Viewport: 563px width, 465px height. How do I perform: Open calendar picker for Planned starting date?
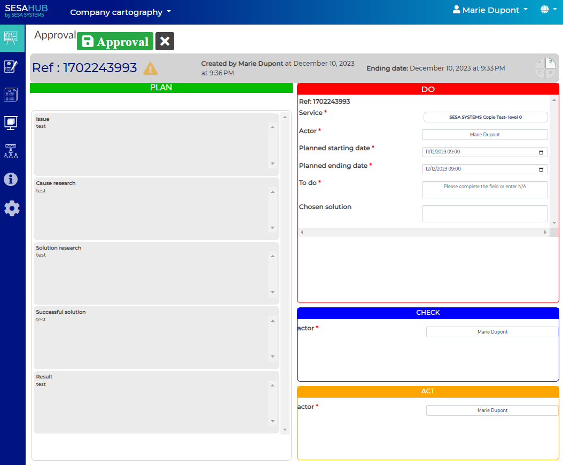tap(541, 152)
